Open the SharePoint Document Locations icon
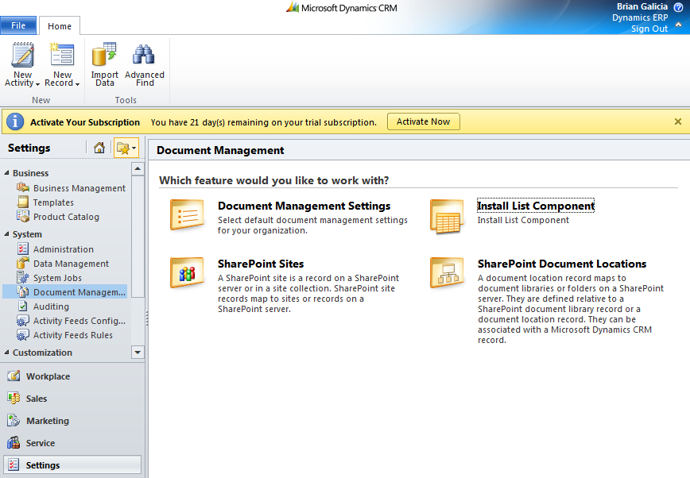690x478 pixels. tap(447, 272)
